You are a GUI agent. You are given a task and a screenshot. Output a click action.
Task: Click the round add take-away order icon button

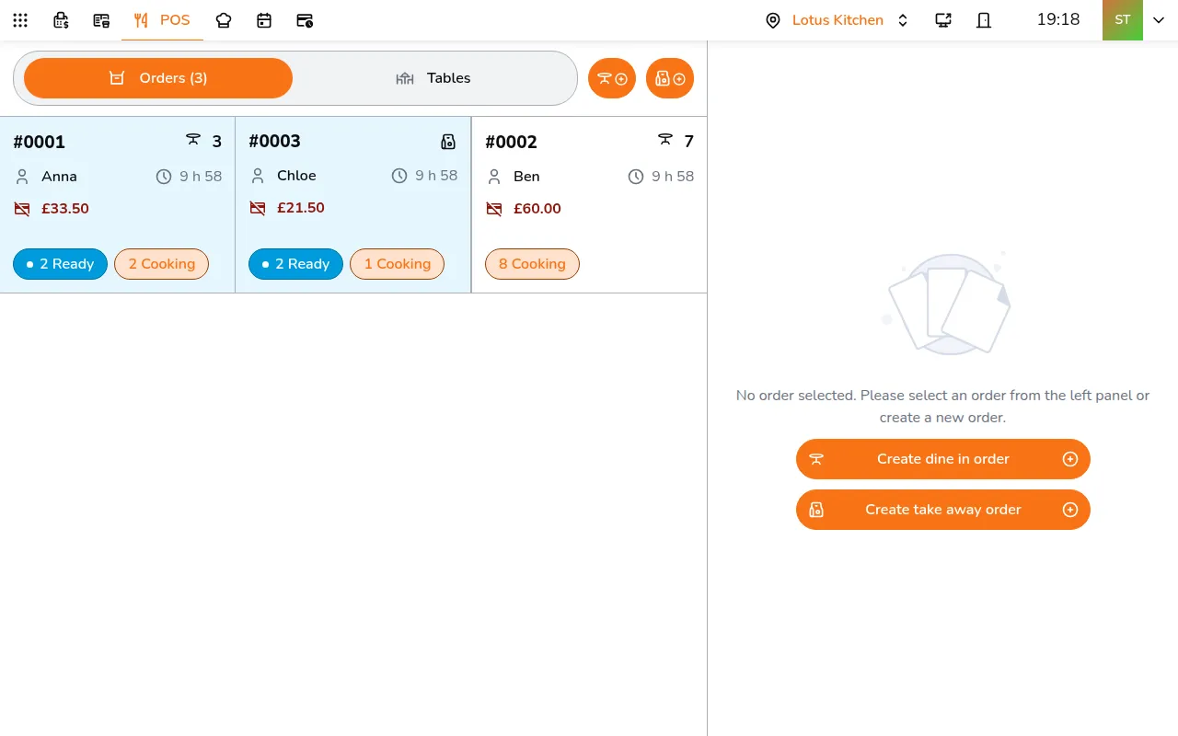tap(670, 78)
